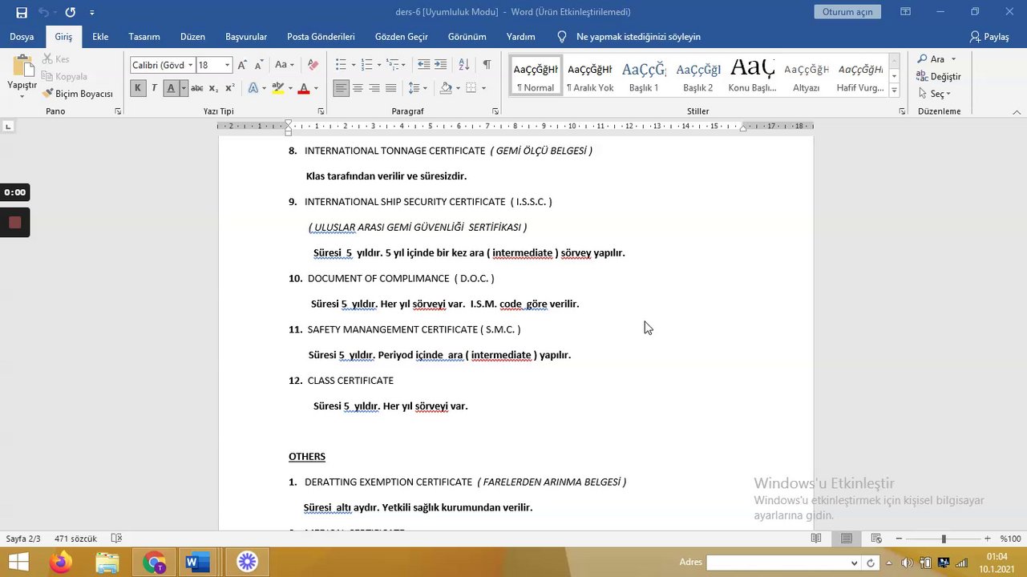
Task: Click the bullet list icon
Action: click(340, 65)
